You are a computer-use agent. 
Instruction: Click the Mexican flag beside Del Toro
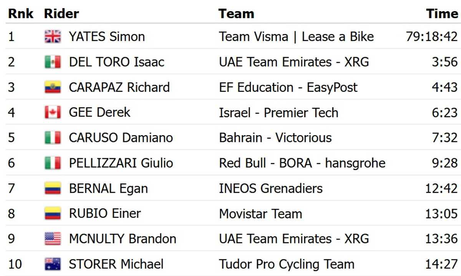(x=53, y=62)
